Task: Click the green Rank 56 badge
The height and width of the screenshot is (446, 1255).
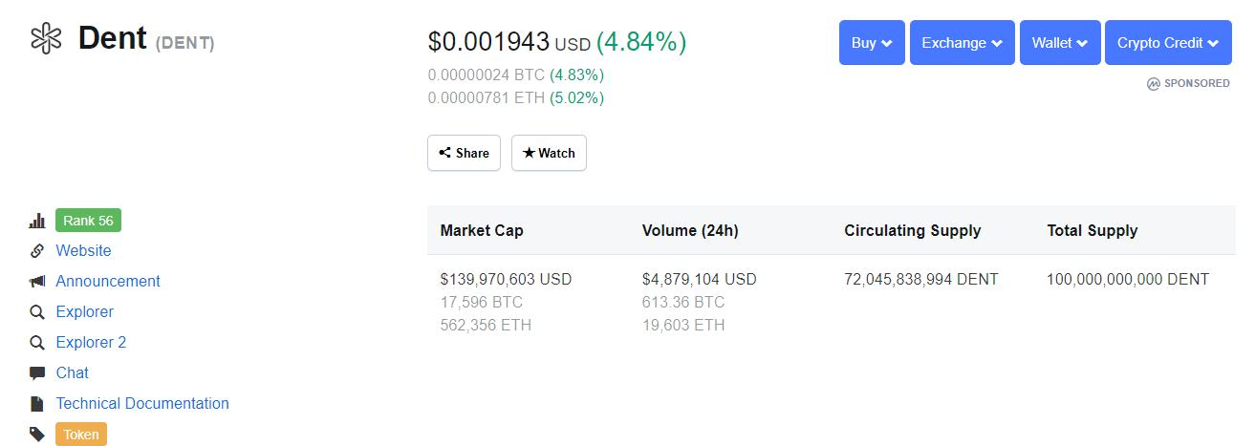Action: click(88, 221)
